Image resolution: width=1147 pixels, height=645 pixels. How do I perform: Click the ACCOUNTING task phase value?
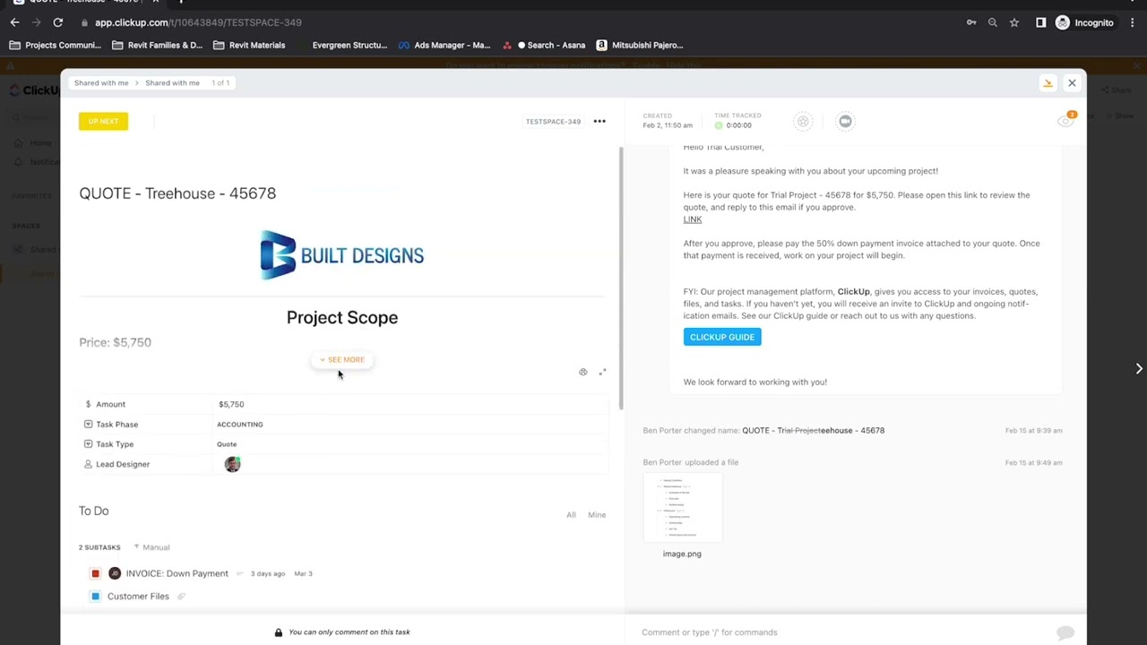point(240,425)
